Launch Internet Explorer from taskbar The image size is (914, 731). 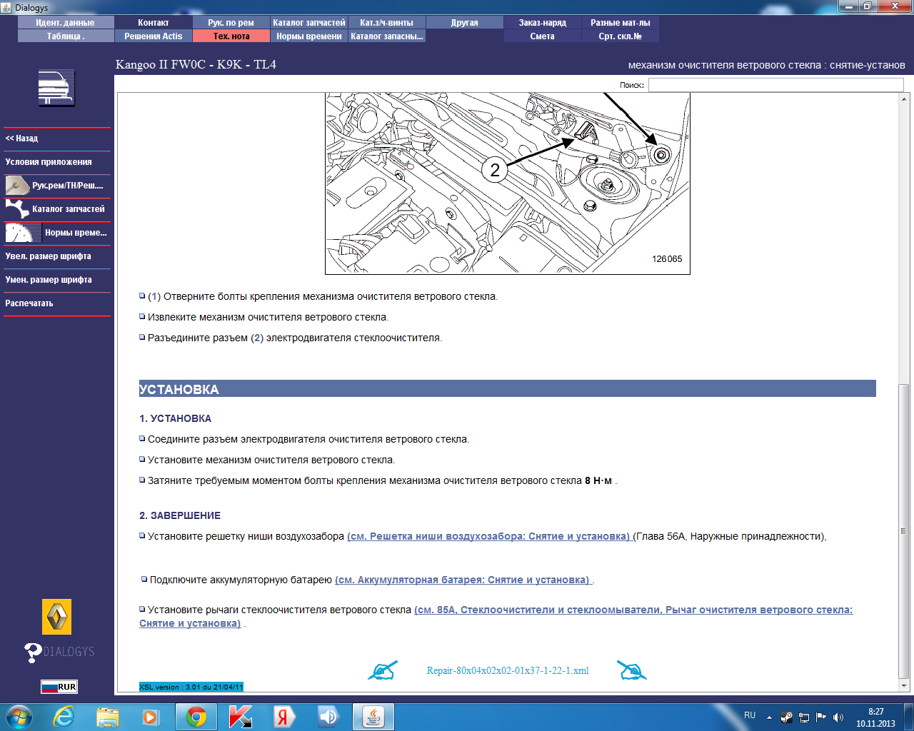coord(64,717)
